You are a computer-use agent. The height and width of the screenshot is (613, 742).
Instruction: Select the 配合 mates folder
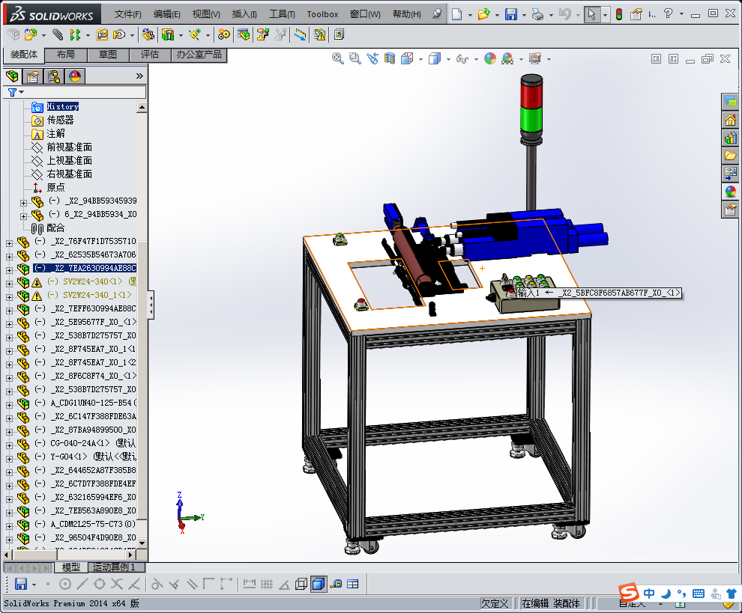click(x=55, y=228)
